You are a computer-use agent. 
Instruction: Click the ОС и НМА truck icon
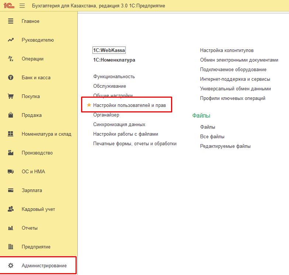click(x=11, y=172)
